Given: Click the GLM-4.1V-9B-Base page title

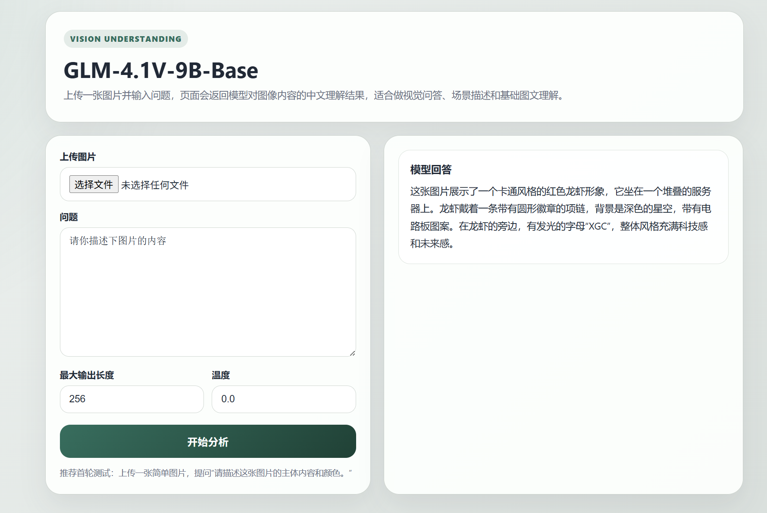Looking at the screenshot, I should coord(161,70).
